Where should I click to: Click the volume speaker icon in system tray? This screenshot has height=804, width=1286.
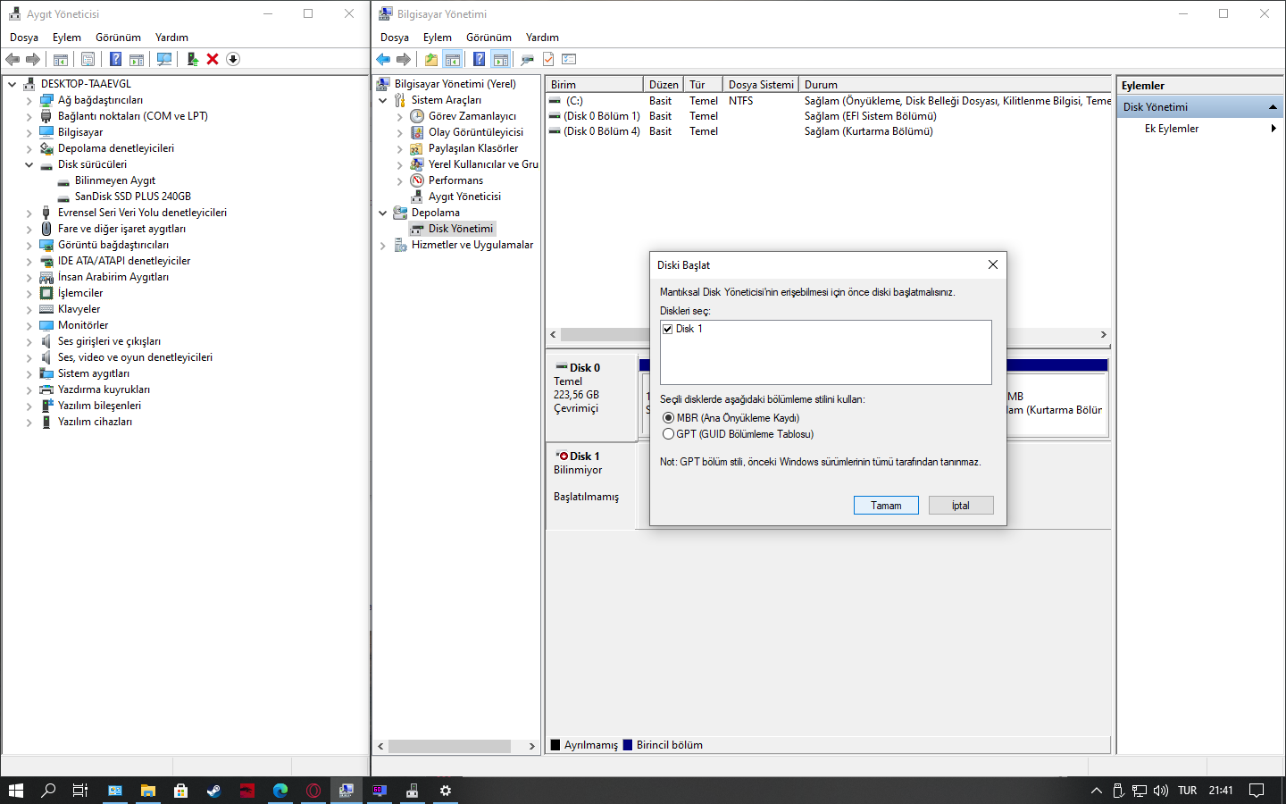click(1161, 791)
